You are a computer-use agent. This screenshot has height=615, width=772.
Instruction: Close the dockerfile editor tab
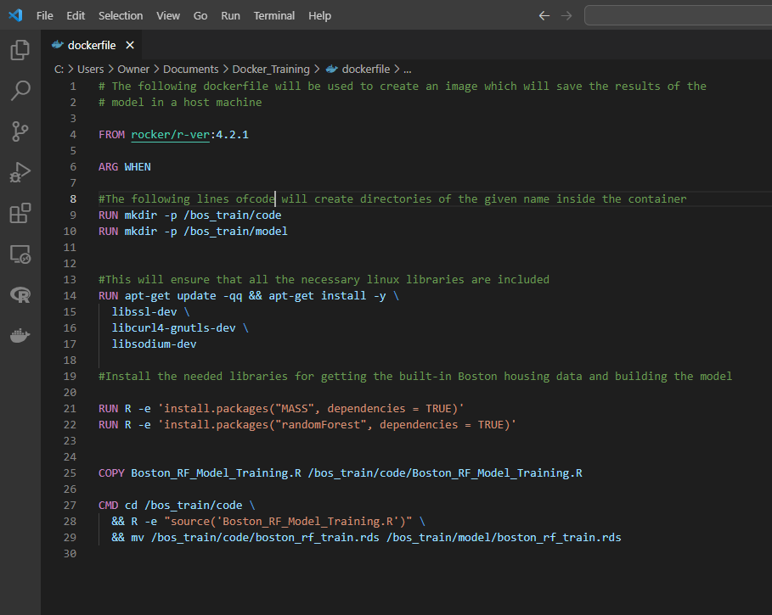tap(130, 46)
